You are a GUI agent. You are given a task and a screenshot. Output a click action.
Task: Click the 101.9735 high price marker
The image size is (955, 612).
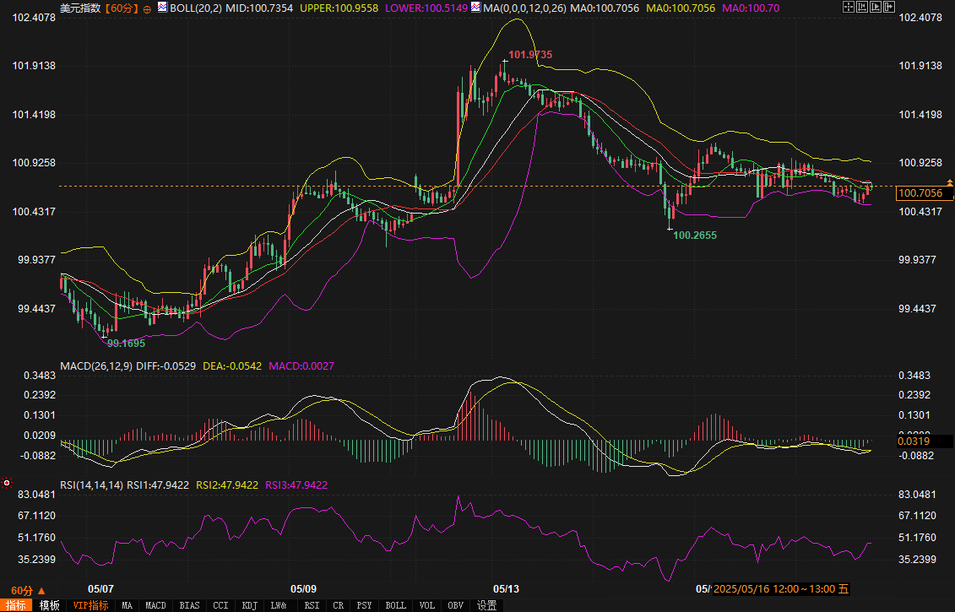[x=530, y=55]
